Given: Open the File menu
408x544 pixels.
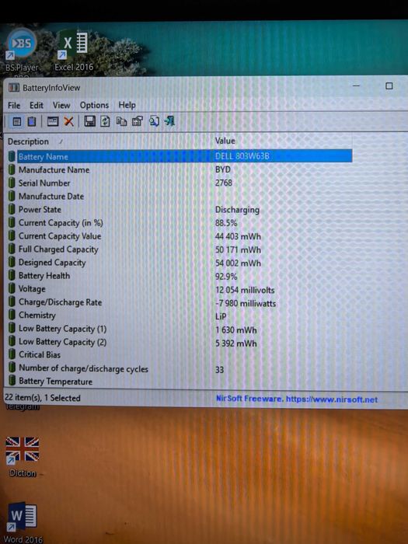Looking at the screenshot, I should (14, 106).
